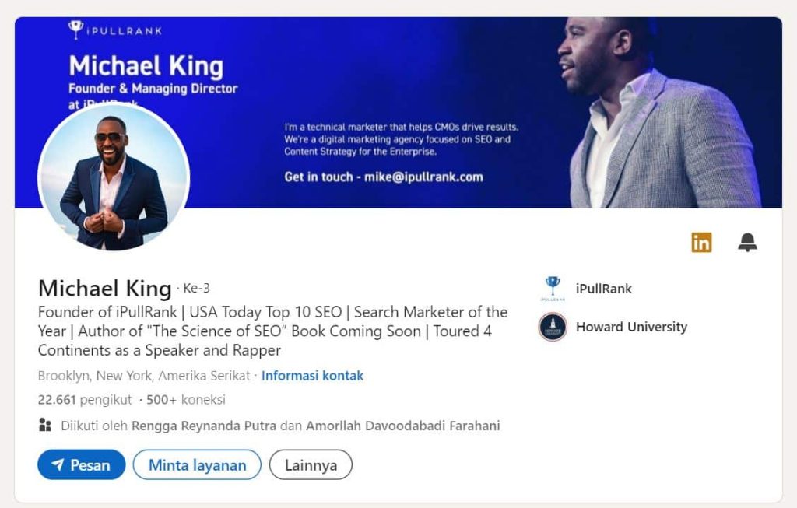The width and height of the screenshot is (797, 508).
Task: Click the Minta layanan button
Action: tap(196, 464)
